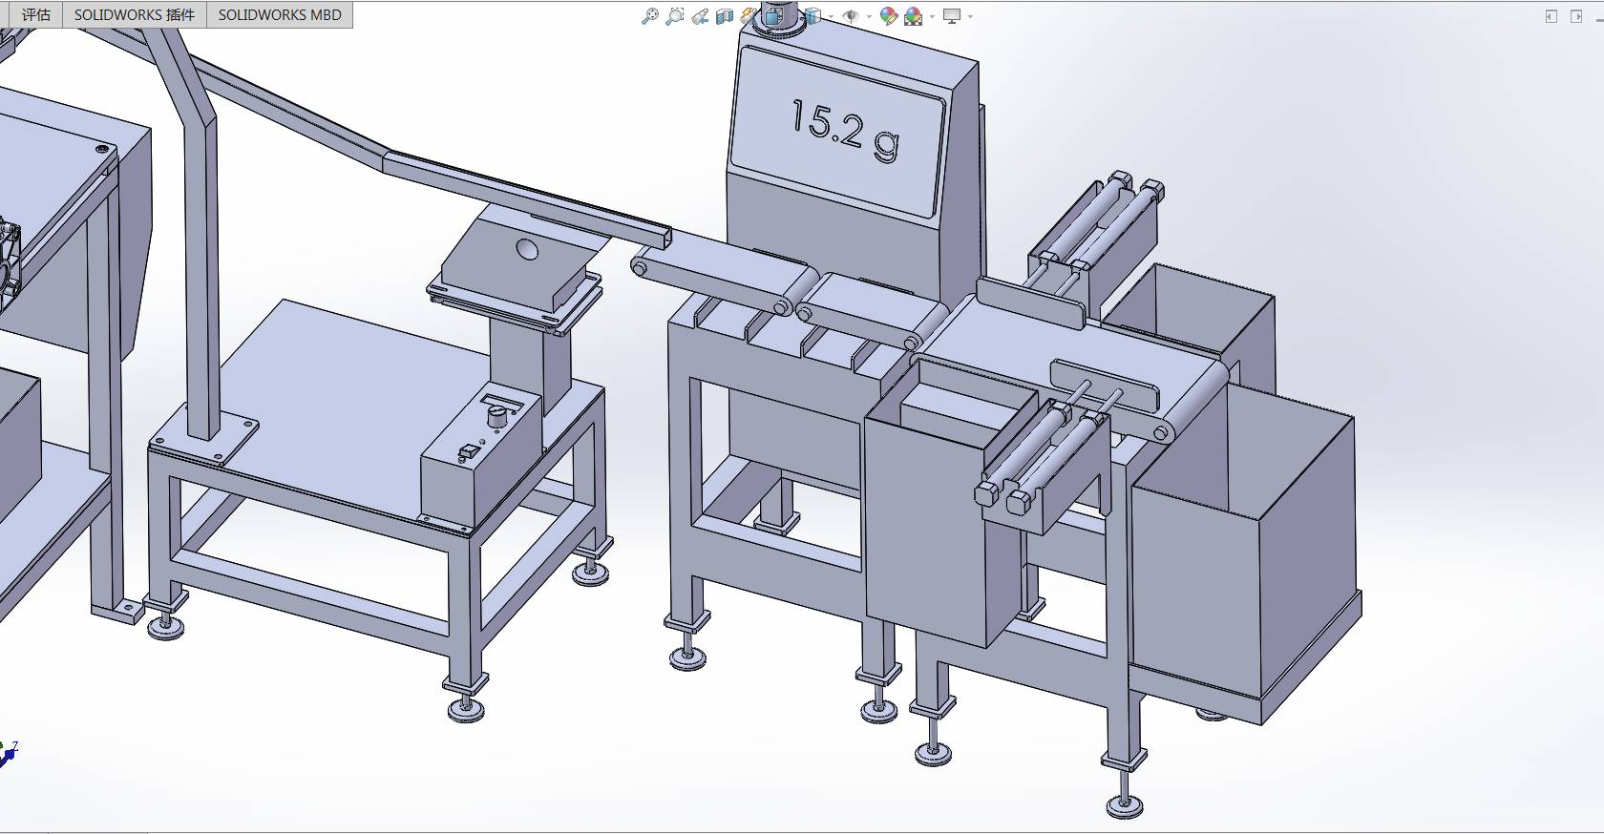
Task: Expand the View Orientation dropdown arrow
Action: [x=793, y=16]
